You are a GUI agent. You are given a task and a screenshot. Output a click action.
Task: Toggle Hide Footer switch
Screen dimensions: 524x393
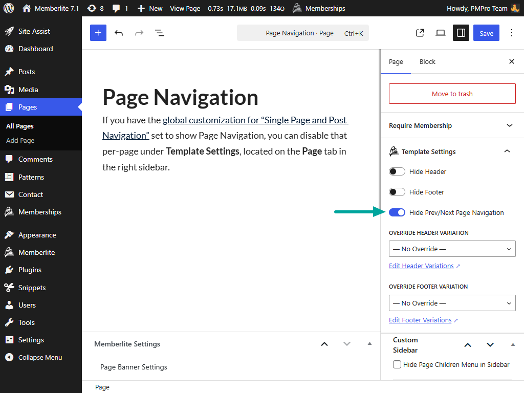[x=397, y=192]
